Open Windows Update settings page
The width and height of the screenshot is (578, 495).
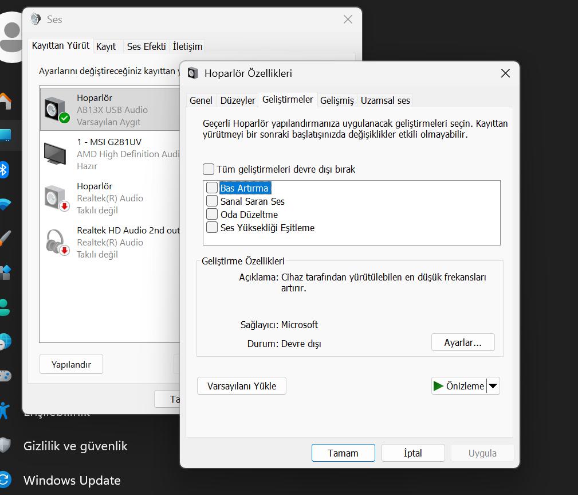pos(72,480)
